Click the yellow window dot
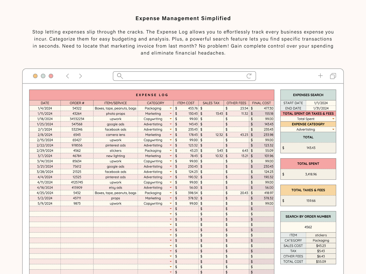Viewport: 366px width, 274px height. [35, 76]
